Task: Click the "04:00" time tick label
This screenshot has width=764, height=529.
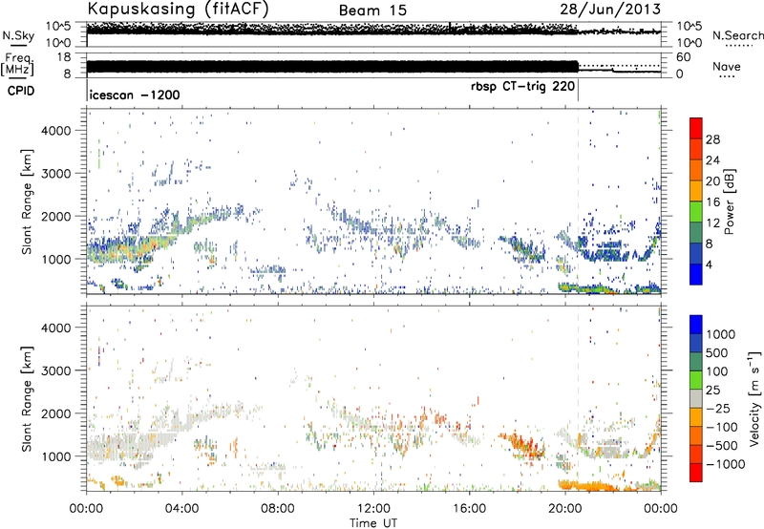Action: point(181,509)
